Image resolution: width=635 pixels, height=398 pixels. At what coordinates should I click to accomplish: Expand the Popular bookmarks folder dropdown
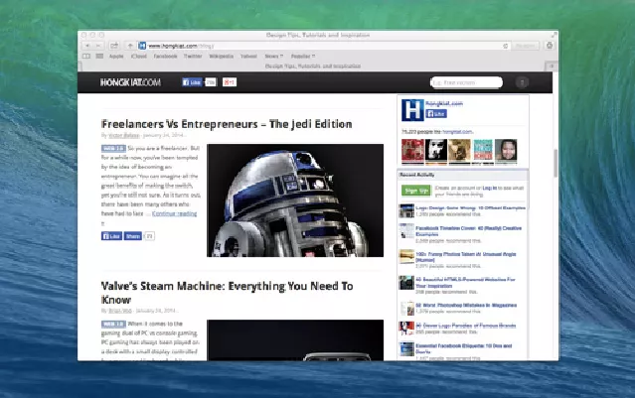click(302, 56)
